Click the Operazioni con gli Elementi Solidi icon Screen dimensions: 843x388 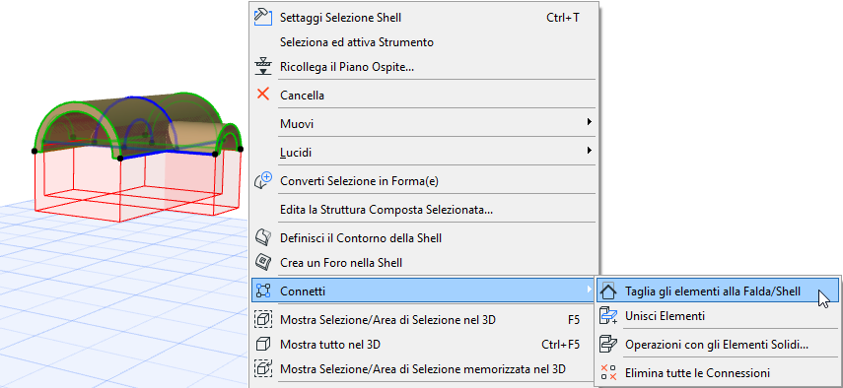pyautogui.click(x=608, y=344)
